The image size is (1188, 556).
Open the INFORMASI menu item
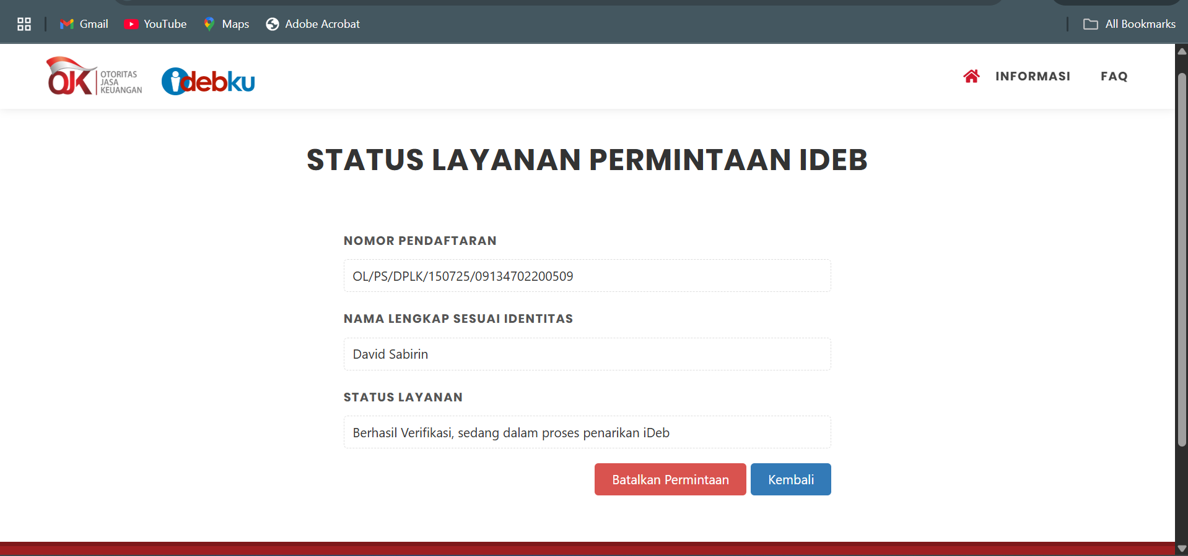tap(1033, 76)
